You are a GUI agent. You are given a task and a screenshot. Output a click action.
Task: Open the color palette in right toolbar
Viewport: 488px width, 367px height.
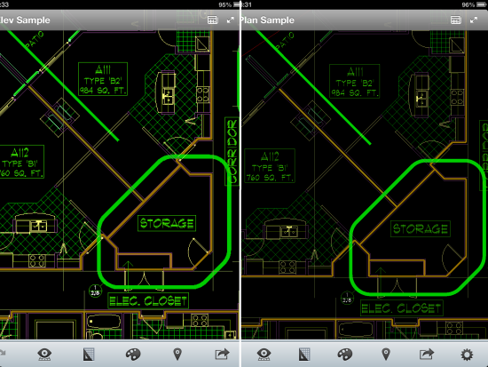[x=345, y=355]
